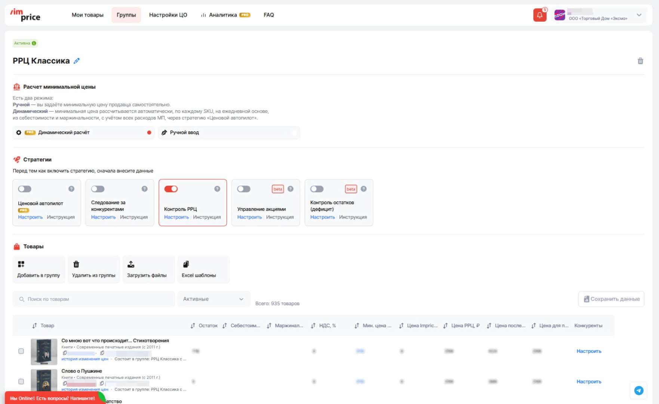Viewport: 659px width, 404px height.
Task: Click the imprice logo
Action: point(25,15)
